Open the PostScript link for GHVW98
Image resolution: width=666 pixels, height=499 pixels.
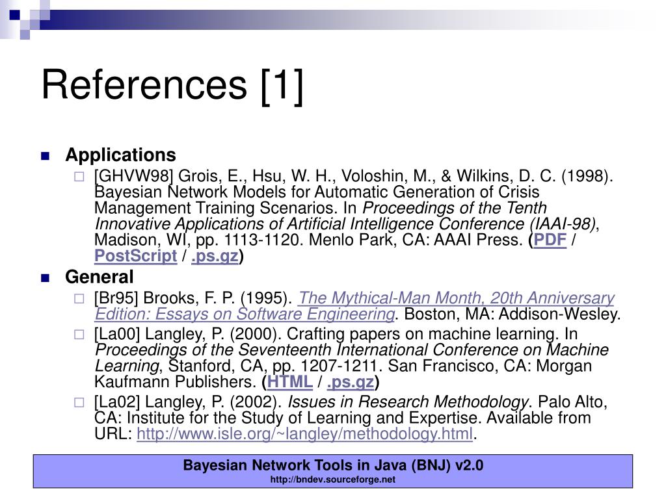click(x=135, y=256)
